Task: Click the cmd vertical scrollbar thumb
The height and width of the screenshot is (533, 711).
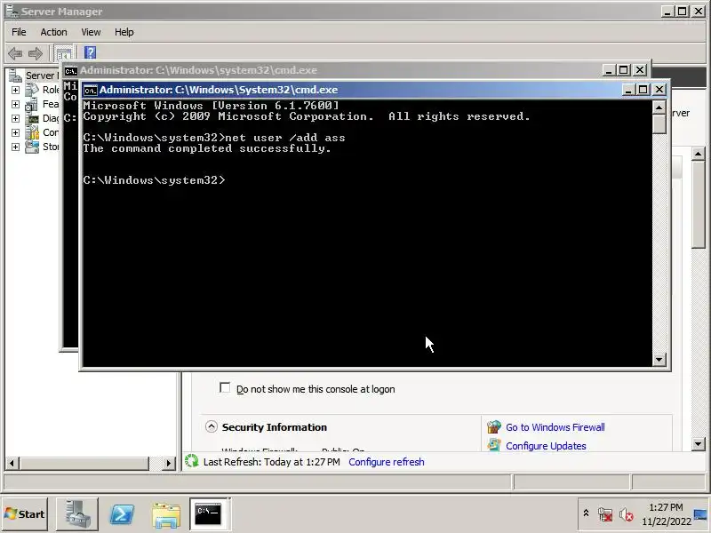Action: [659, 124]
